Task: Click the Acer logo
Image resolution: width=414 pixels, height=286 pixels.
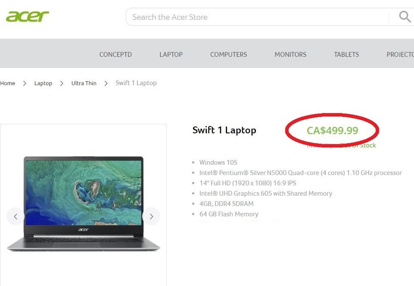Action: click(27, 17)
